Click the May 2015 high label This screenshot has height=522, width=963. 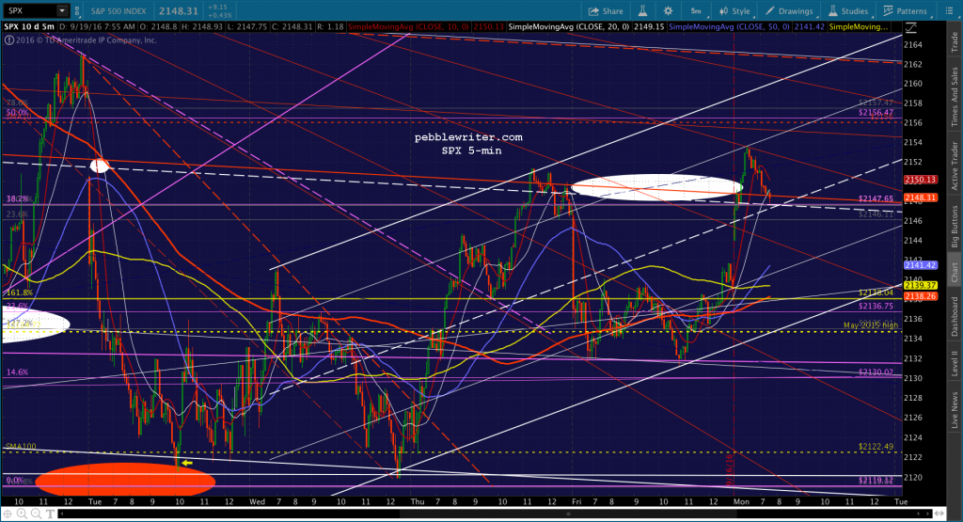pos(870,325)
